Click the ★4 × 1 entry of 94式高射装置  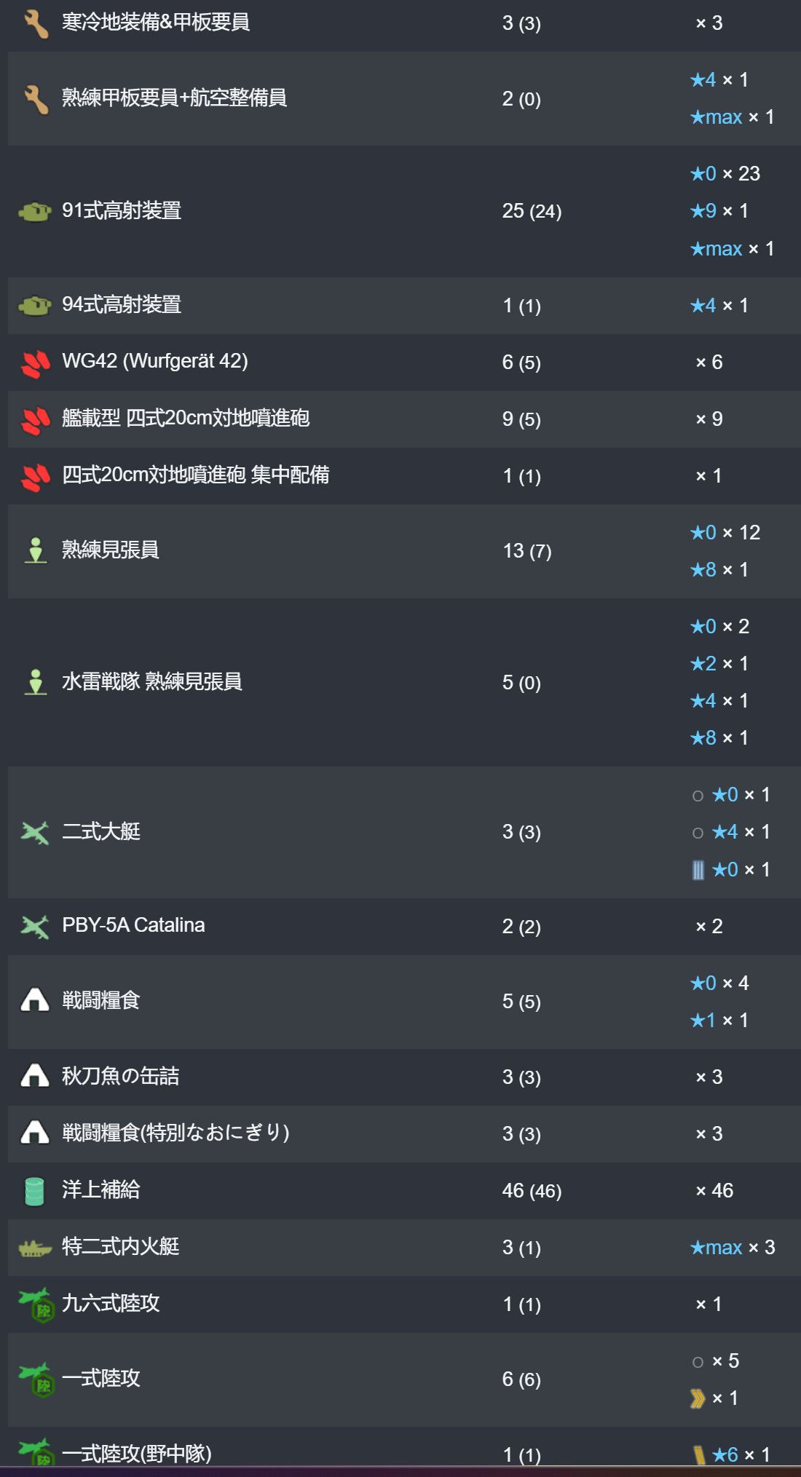[719, 306]
